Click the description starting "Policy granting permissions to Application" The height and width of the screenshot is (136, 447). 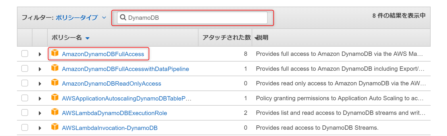click(340, 98)
